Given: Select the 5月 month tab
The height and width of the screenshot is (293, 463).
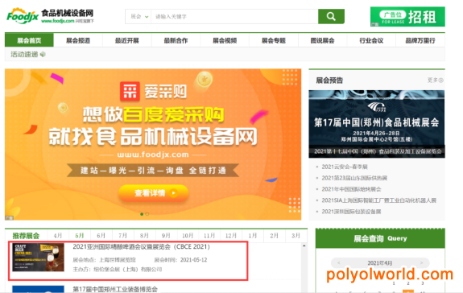Looking at the screenshot, I should coord(80,236).
